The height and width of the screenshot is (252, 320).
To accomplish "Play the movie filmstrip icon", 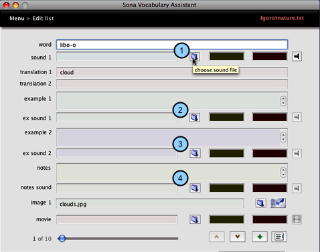I will (297, 219).
